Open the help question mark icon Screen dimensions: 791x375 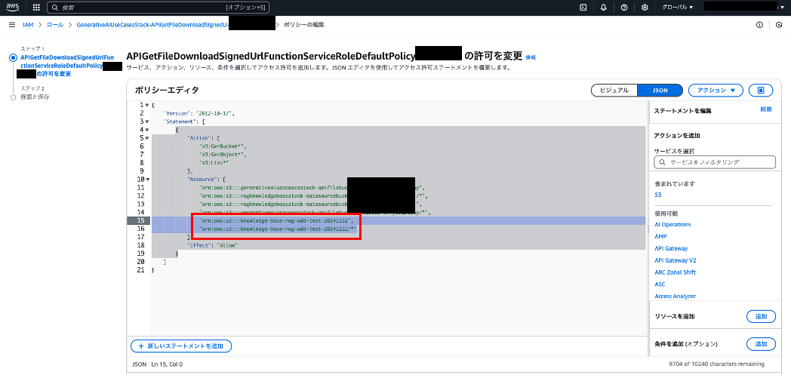[x=624, y=8]
